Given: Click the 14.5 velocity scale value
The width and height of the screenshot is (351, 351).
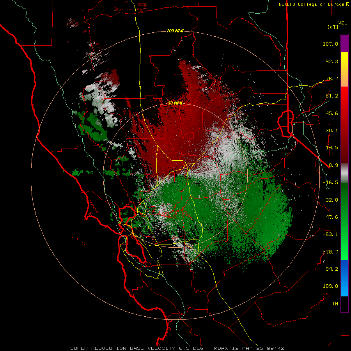Looking at the screenshot, I should point(332,148).
